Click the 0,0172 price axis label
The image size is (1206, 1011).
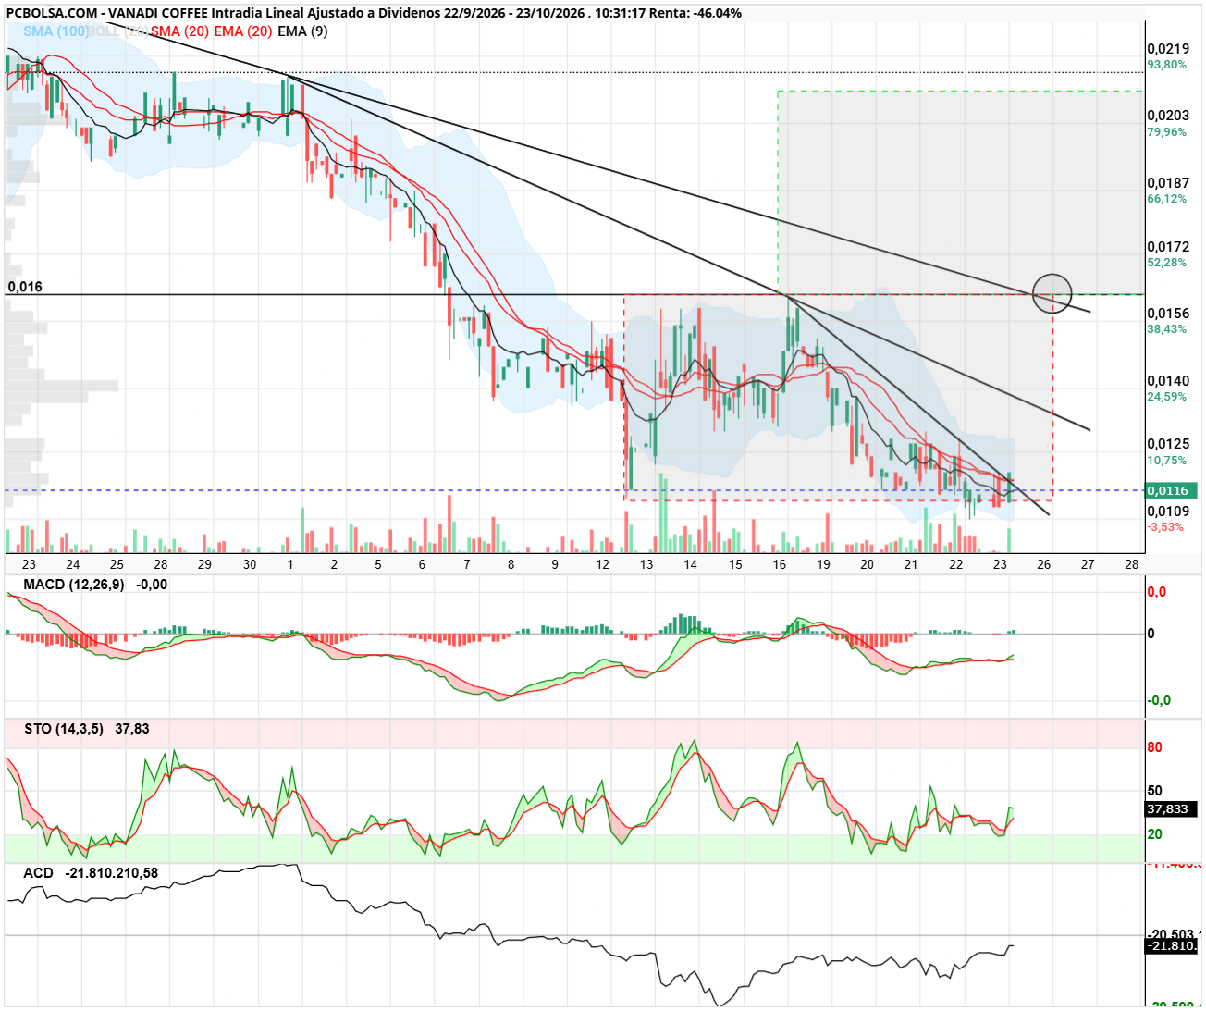coord(1168,247)
